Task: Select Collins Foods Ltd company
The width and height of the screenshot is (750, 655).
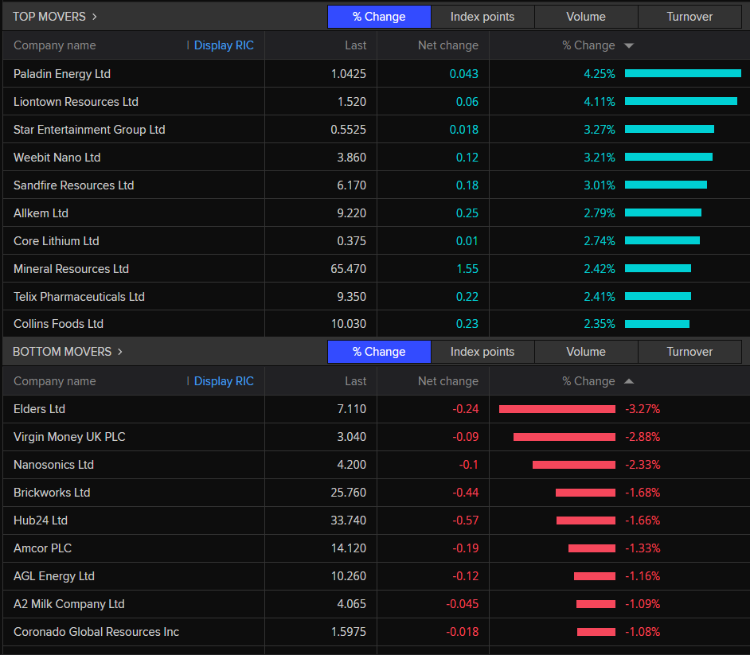Action: click(58, 324)
